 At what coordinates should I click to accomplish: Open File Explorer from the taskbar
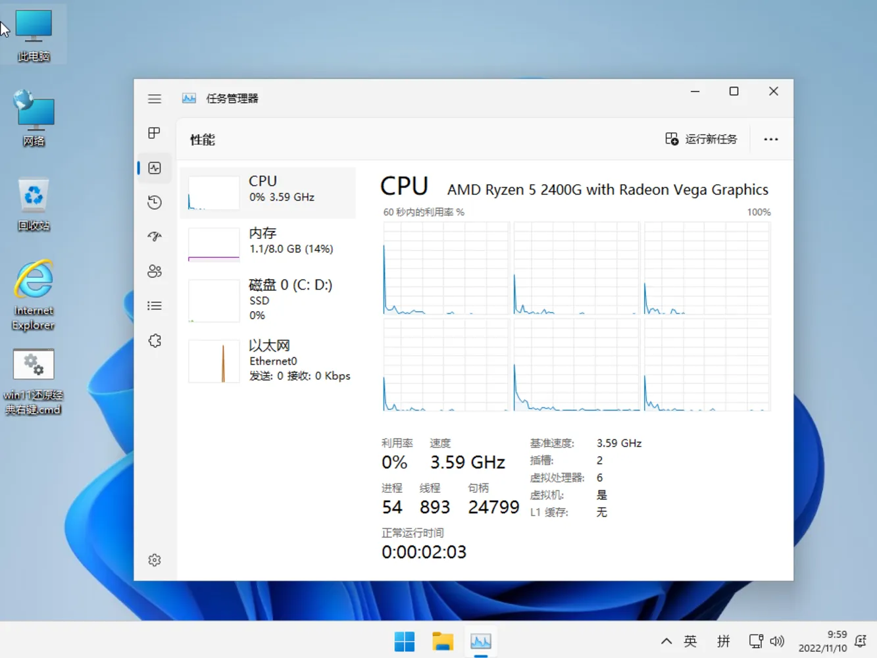443,641
